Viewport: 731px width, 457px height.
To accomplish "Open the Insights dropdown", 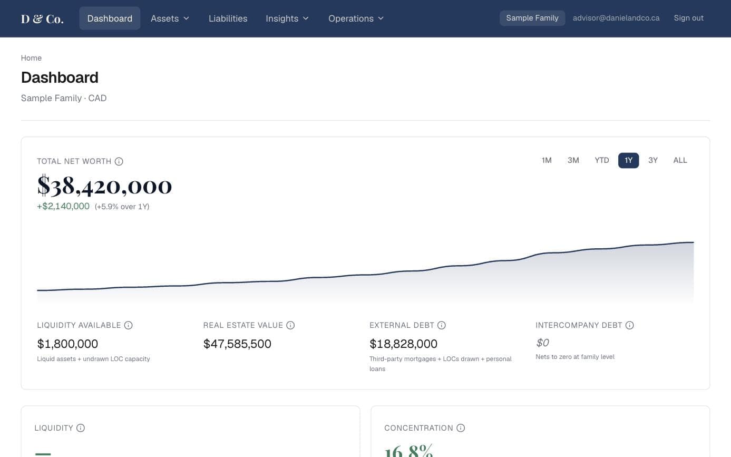I will point(287,18).
